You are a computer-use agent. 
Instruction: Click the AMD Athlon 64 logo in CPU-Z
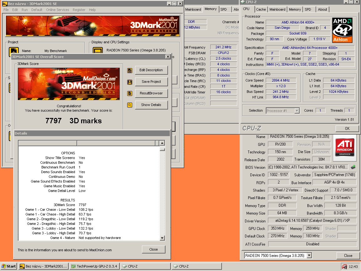[342, 30]
